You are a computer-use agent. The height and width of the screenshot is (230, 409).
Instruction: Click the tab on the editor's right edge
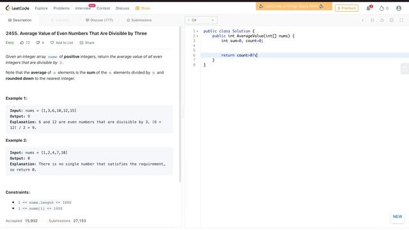click(x=405, y=68)
